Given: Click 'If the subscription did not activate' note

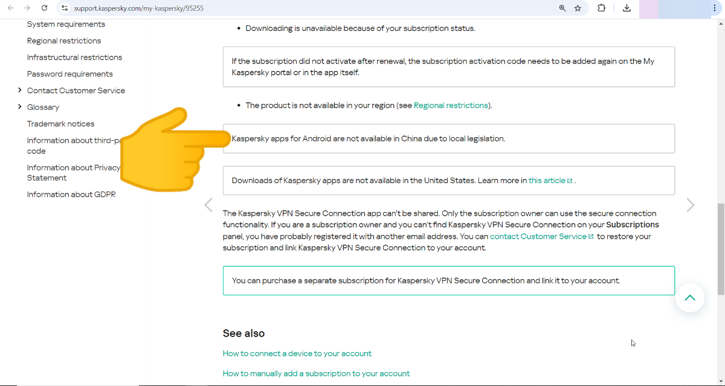Looking at the screenshot, I should point(449,66).
